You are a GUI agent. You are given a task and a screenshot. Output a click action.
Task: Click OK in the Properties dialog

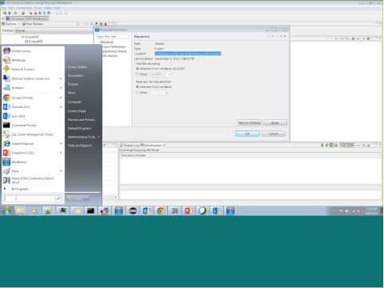pyautogui.click(x=247, y=134)
